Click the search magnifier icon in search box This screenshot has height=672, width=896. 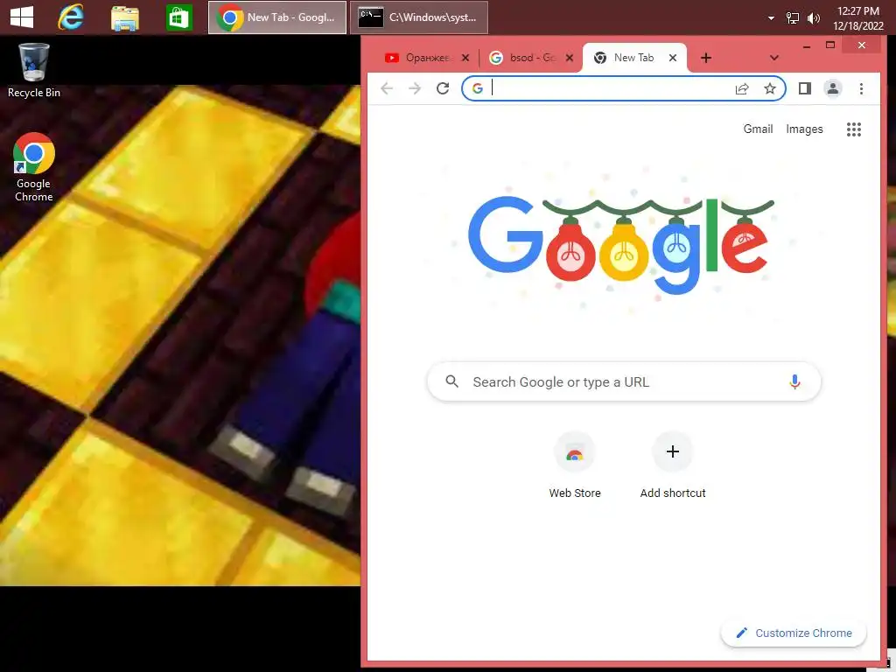(x=451, y=381)
